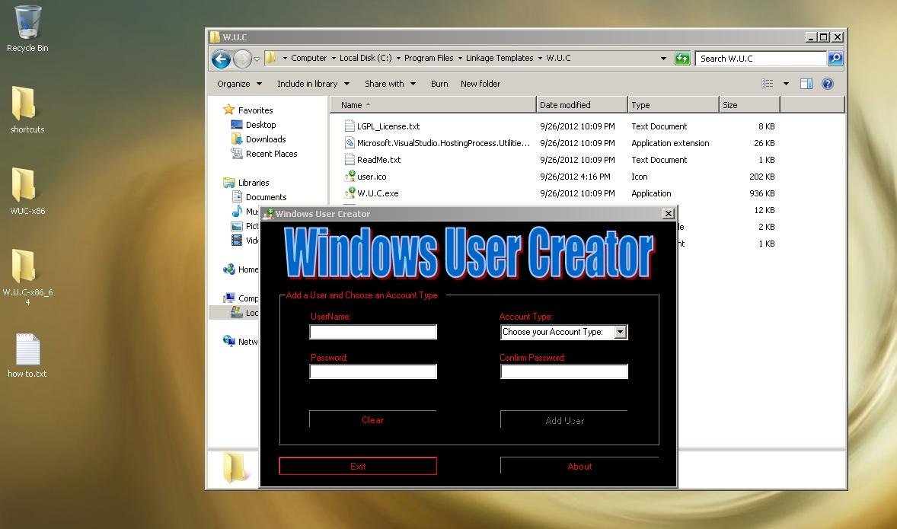Image resolution: width=897 pixels, height=529 pixels.
Task: Toggle the preview pane icon
Action: [x=806, y=84]
